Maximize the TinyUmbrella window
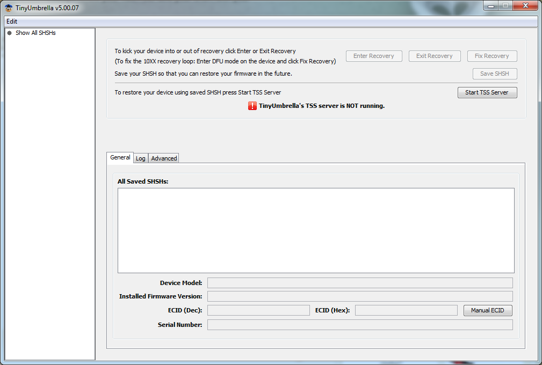Screen dimensions: 542x365 pyautogui.click(x=505, y=5)
